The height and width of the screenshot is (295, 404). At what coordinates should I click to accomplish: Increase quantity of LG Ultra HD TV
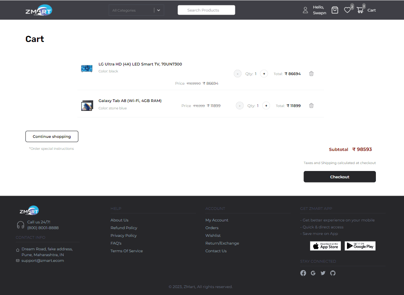[x=264, y=74]
